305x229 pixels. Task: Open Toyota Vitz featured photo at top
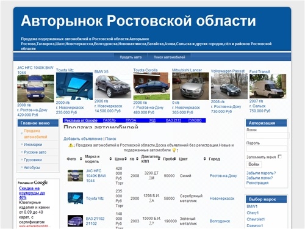pos(74,86)
